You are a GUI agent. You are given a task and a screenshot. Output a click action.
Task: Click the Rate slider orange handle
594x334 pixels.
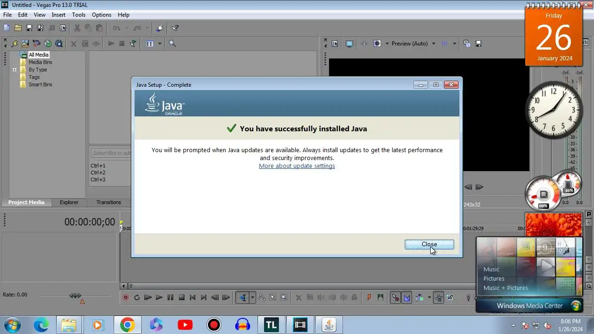click(82, 302)
